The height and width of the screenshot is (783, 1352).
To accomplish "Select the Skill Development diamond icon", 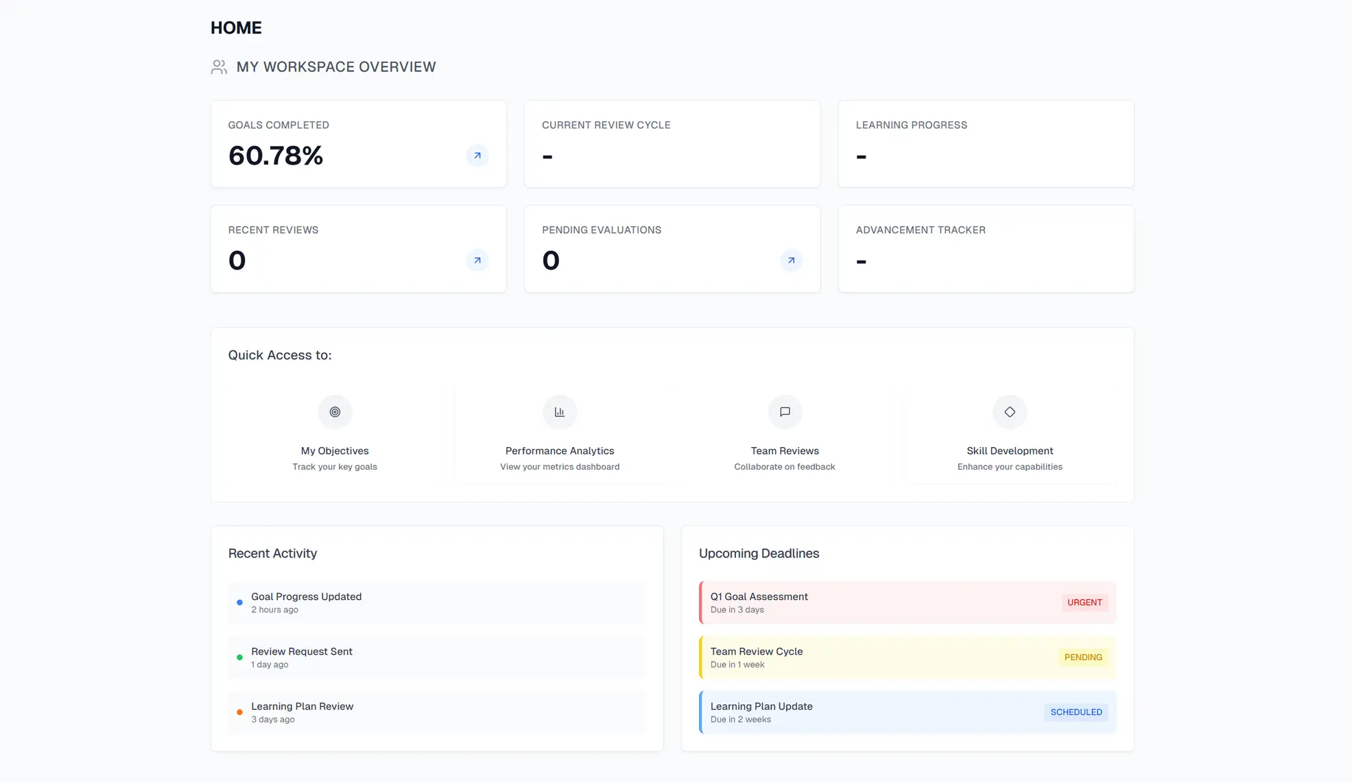I will pos(1010,412).
